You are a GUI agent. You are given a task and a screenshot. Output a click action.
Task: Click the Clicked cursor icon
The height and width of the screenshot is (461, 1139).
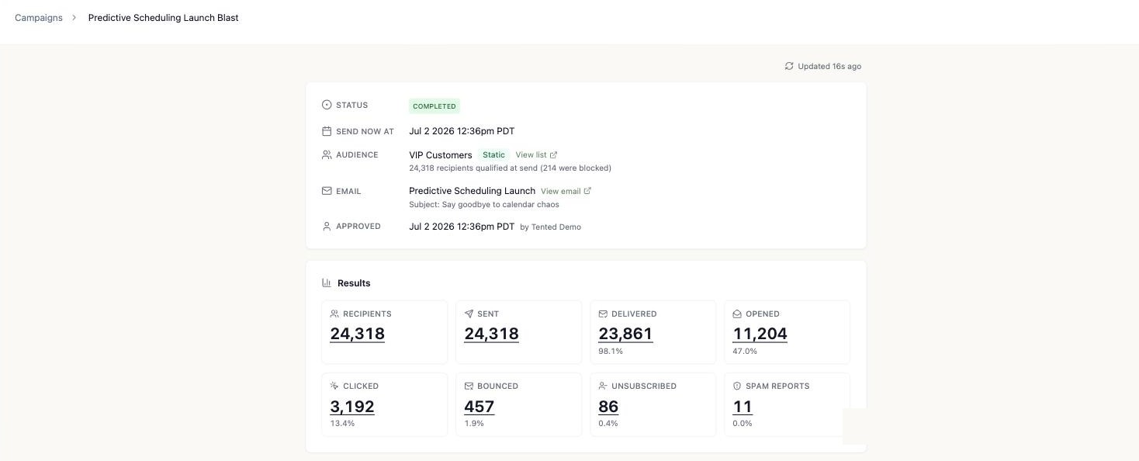[334, 386]
